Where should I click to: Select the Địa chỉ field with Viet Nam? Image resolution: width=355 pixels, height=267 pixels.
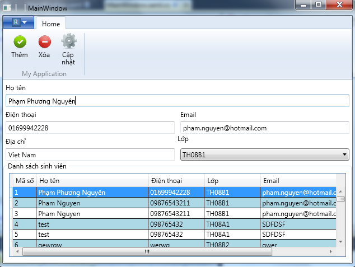click(x=90, y=154)
